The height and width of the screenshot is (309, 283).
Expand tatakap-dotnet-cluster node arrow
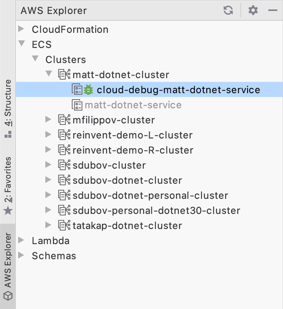point(48,225)
